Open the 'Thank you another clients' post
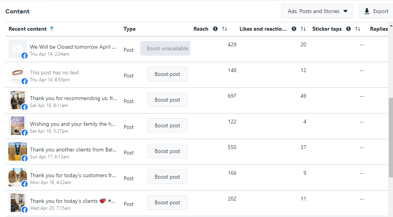Image resolution: width=393 pixels, height=217 pixels. [73, 150]
